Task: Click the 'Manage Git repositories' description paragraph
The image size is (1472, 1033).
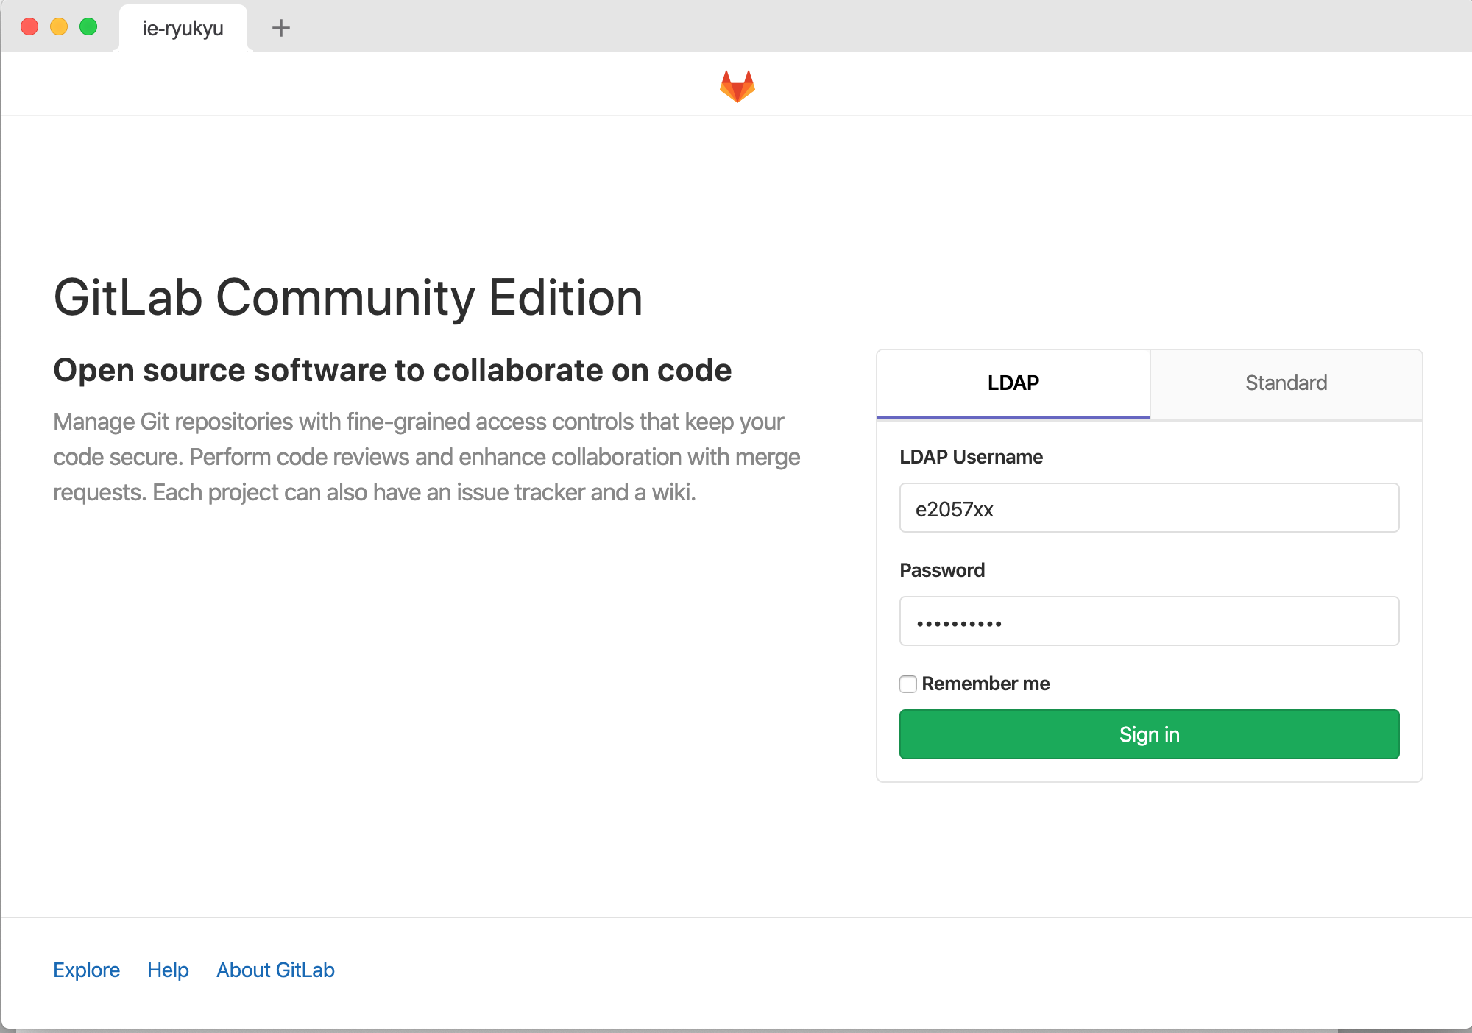Action: [x=427, y=457]
